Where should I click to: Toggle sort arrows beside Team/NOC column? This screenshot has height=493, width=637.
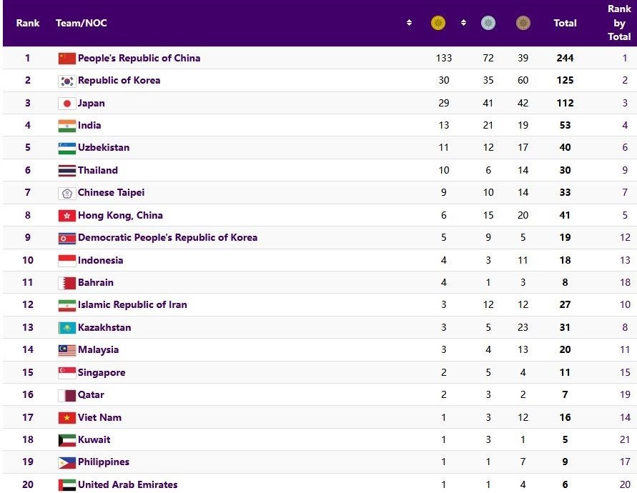click(409, 23)
